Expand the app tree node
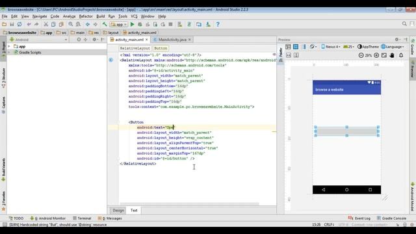Viewport: 416px width, 234px height. [9, 46]
